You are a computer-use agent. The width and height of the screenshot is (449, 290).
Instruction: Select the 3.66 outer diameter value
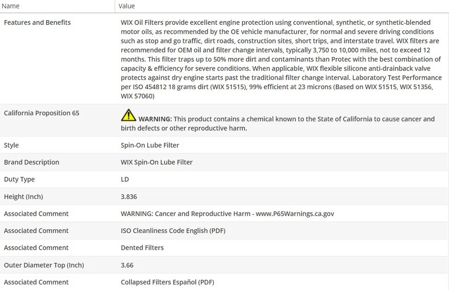(x=127, y=265)
